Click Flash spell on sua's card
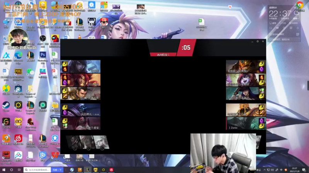 click(x=65, y=107)
